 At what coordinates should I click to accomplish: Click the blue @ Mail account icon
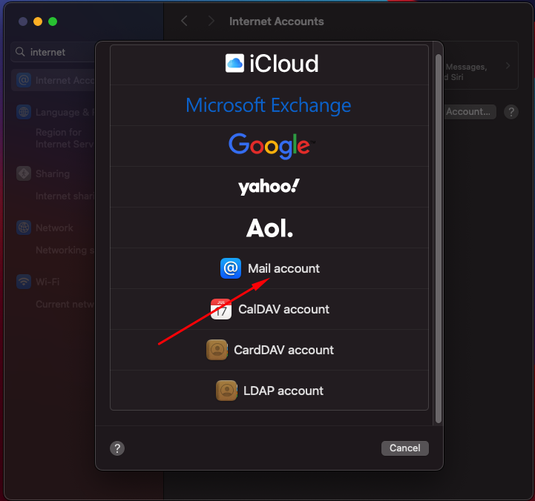(231, 268)
